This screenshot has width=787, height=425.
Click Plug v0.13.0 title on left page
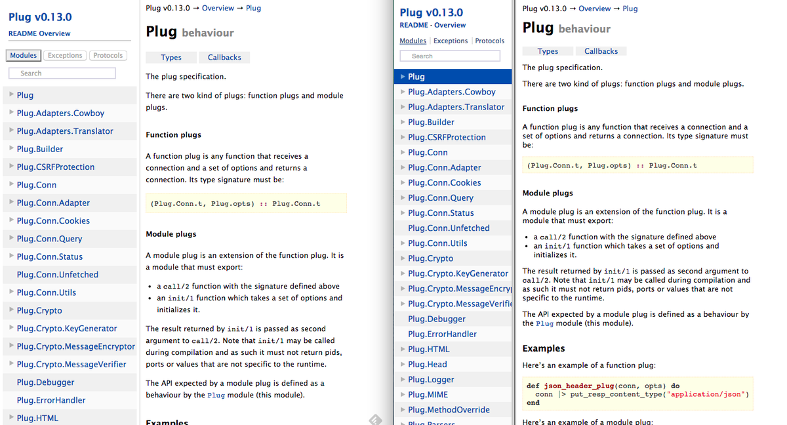click(x=40, y=17)
